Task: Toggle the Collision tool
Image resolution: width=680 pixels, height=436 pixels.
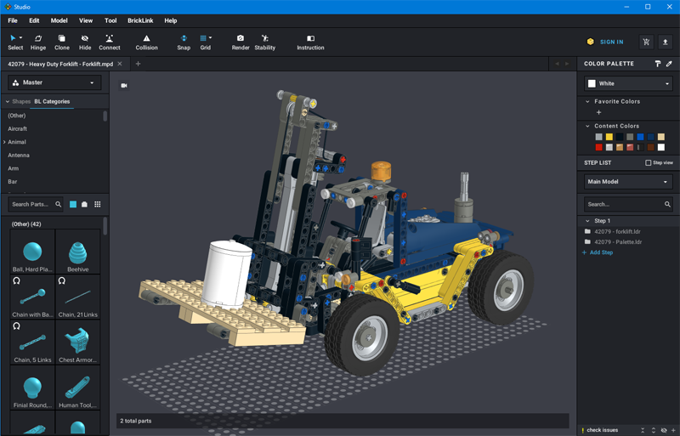Action: [146, 42]
